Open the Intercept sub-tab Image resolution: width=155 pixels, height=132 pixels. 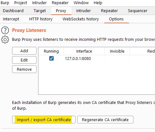pyautogui.click(x=11, y=19)
